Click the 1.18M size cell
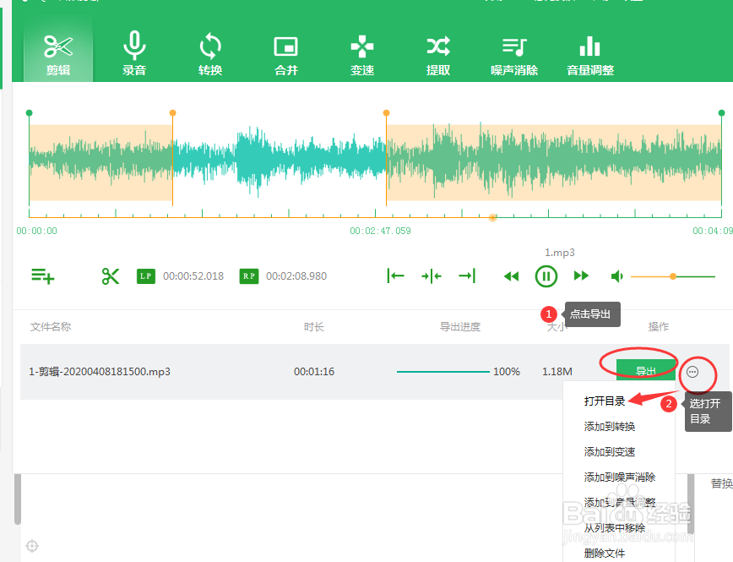 coord(557,372)
